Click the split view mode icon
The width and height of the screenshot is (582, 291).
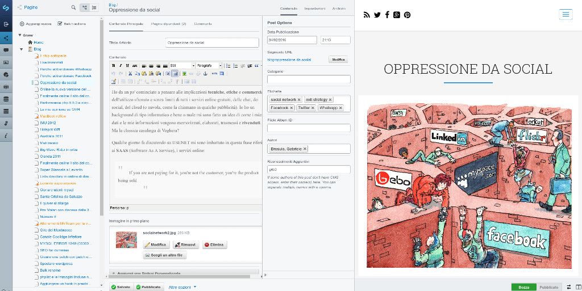click(x=578, y=287)
